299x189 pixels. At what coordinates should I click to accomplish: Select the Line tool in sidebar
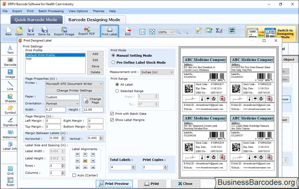click(10, 86)
